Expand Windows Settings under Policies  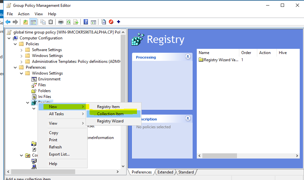[21, 56]
